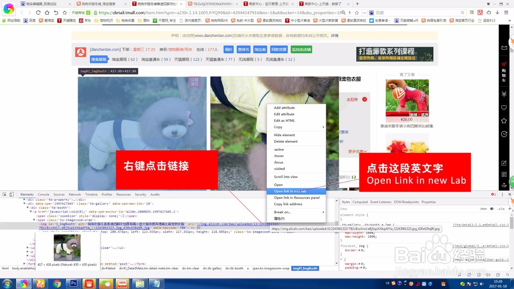The image size is (514, 289).
Task: Collapse the div class tb-booth node
Action: click(28, 207)
